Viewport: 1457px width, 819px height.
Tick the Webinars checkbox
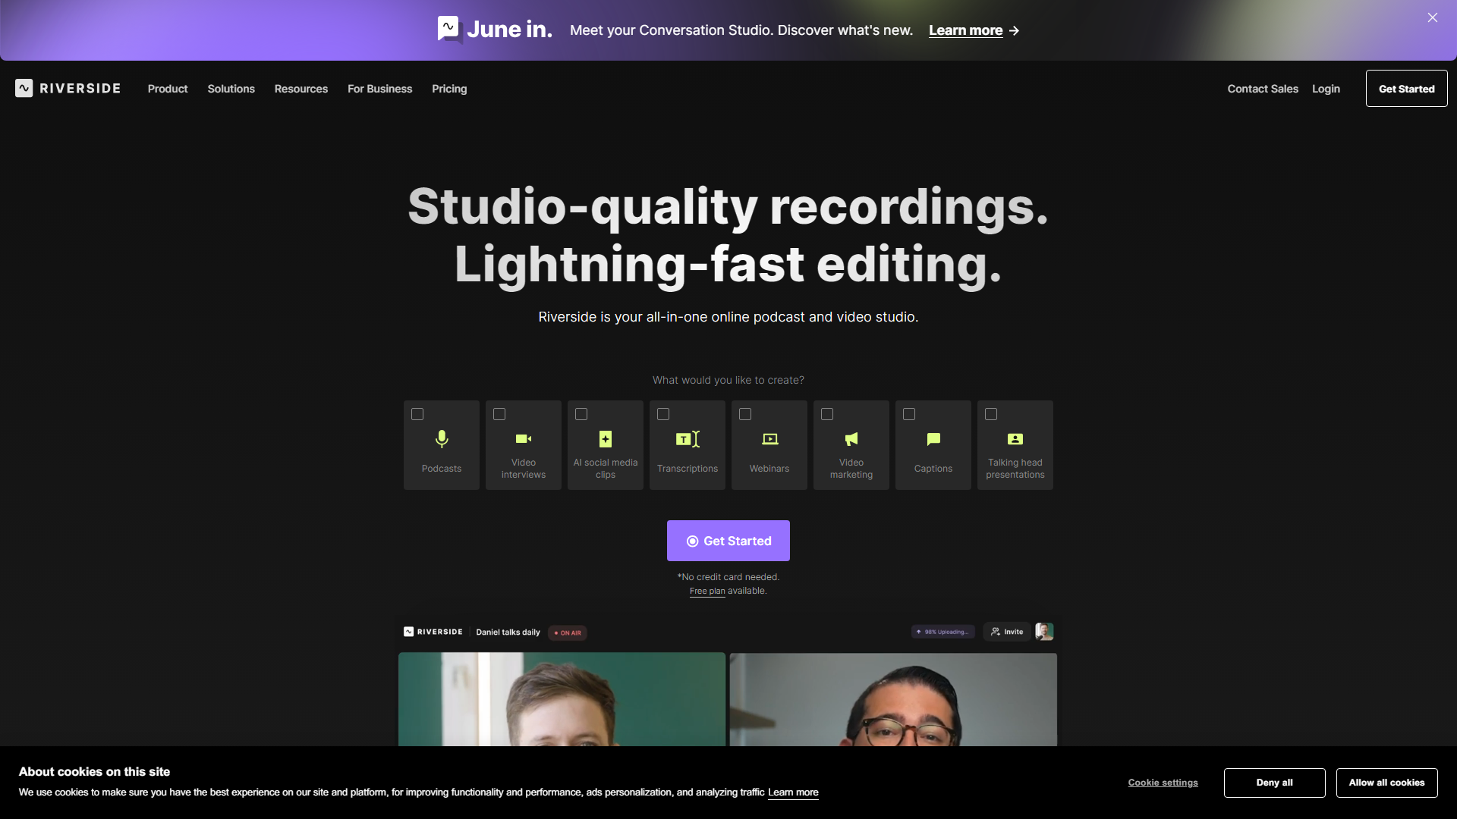[x=745, y=414]
